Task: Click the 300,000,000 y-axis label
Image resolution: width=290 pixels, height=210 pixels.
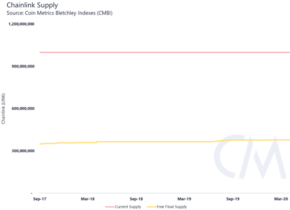Action: pos(23,151)
